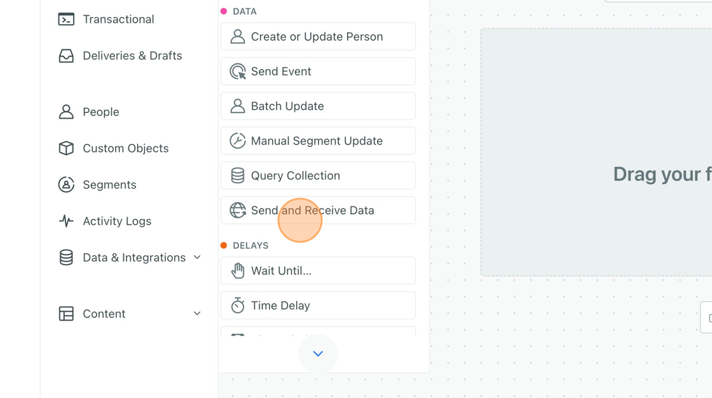Select the Query Collection database icon
This screenshot has height=398, width=712.
pyautogui.click(x=238, y=175)
